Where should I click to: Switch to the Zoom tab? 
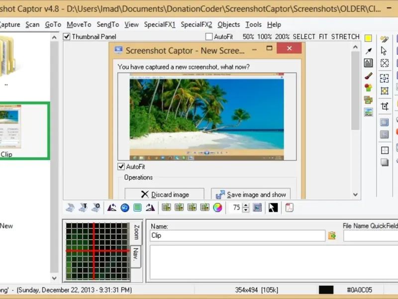click(136, 232)
